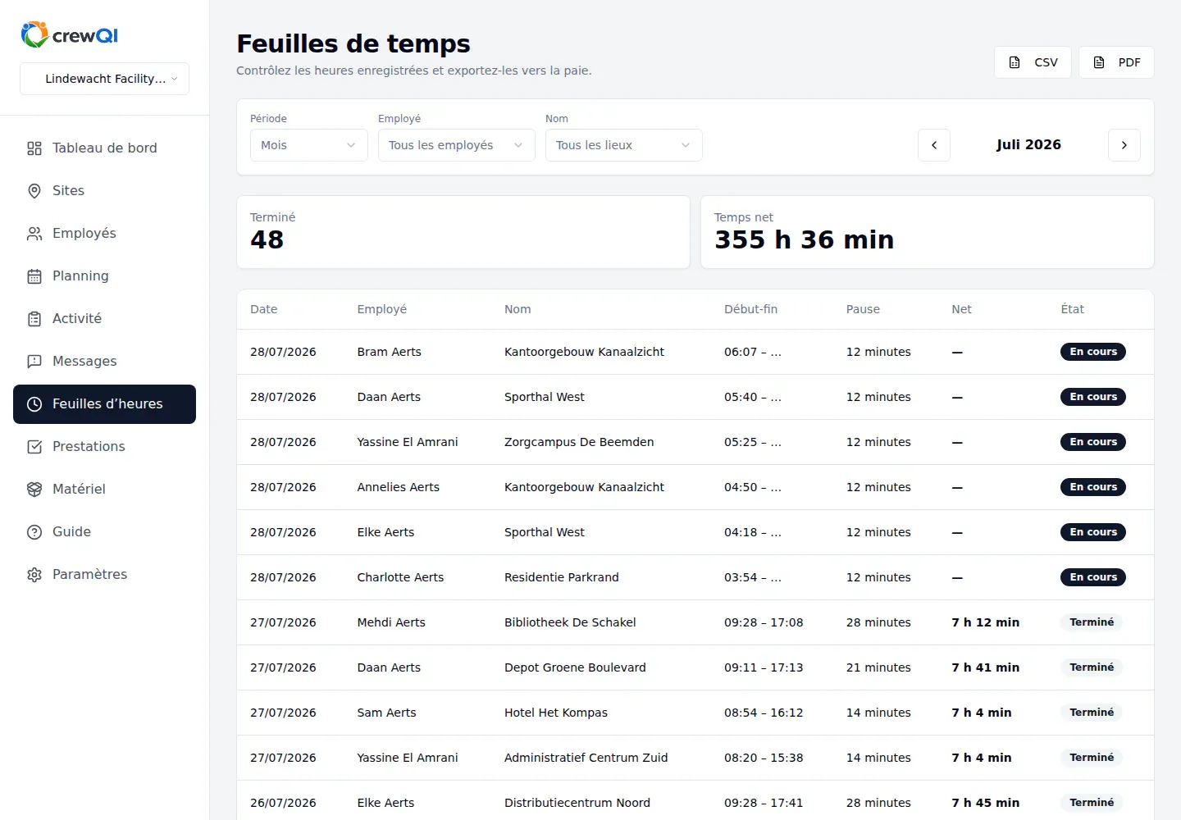Click Annelies Aerts employee cell
The image size is (1181, 820).
tap(399, 487)
